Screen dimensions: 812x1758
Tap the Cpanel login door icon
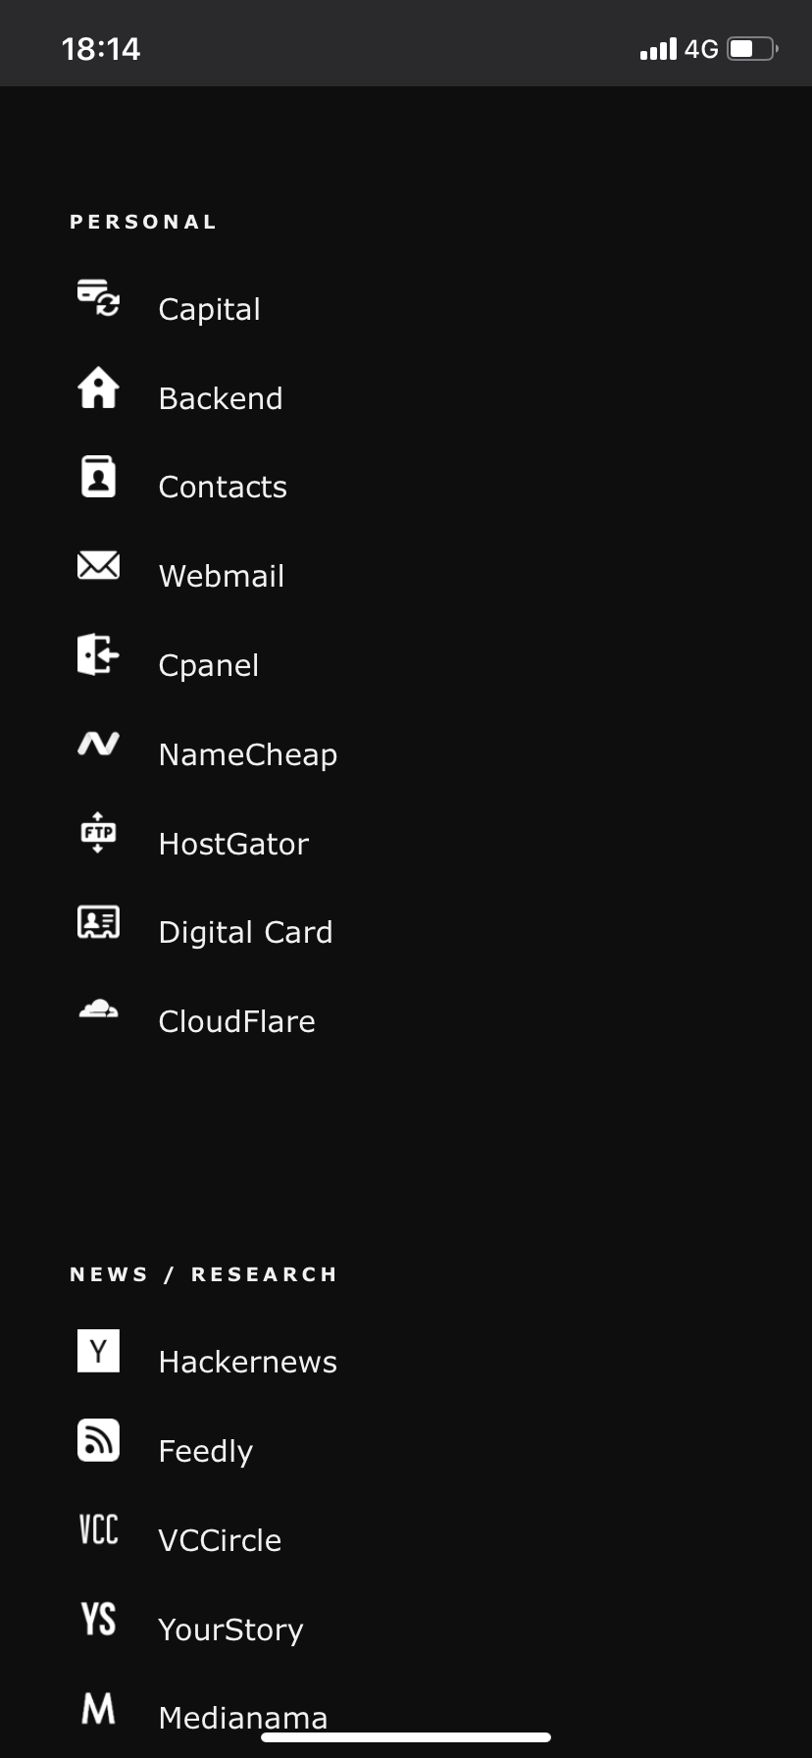pyautogui.click(x=98, y=654)
